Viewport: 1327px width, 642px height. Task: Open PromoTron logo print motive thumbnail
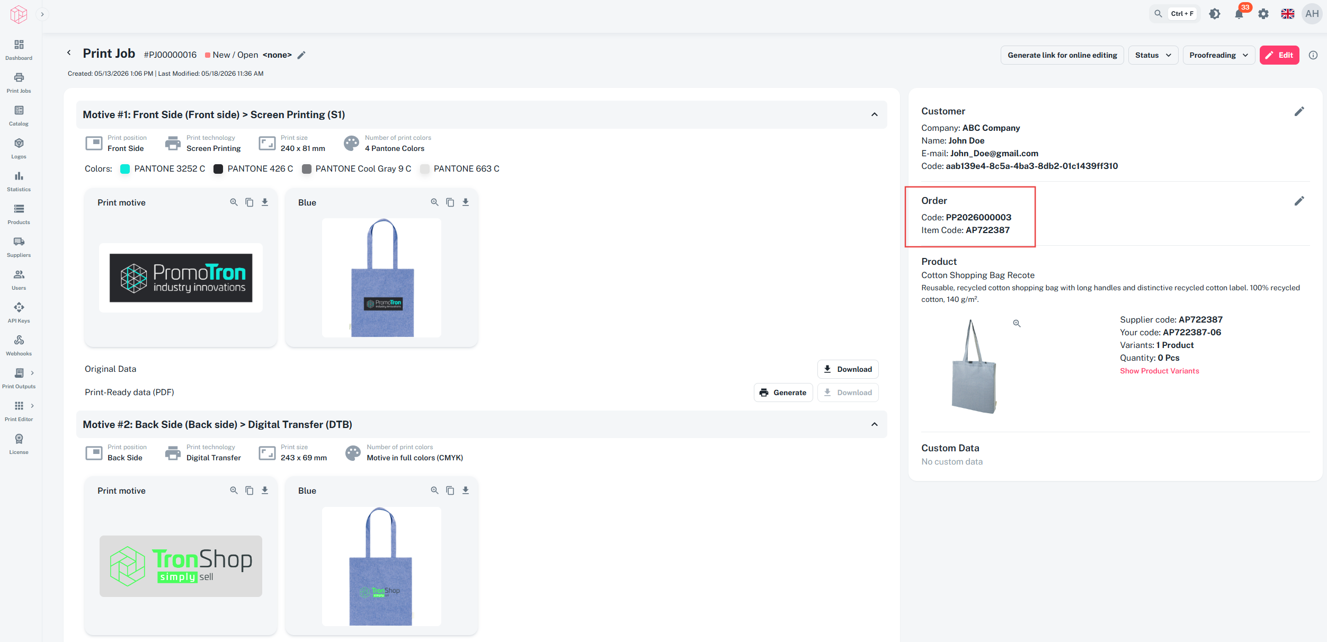[181, 278]
